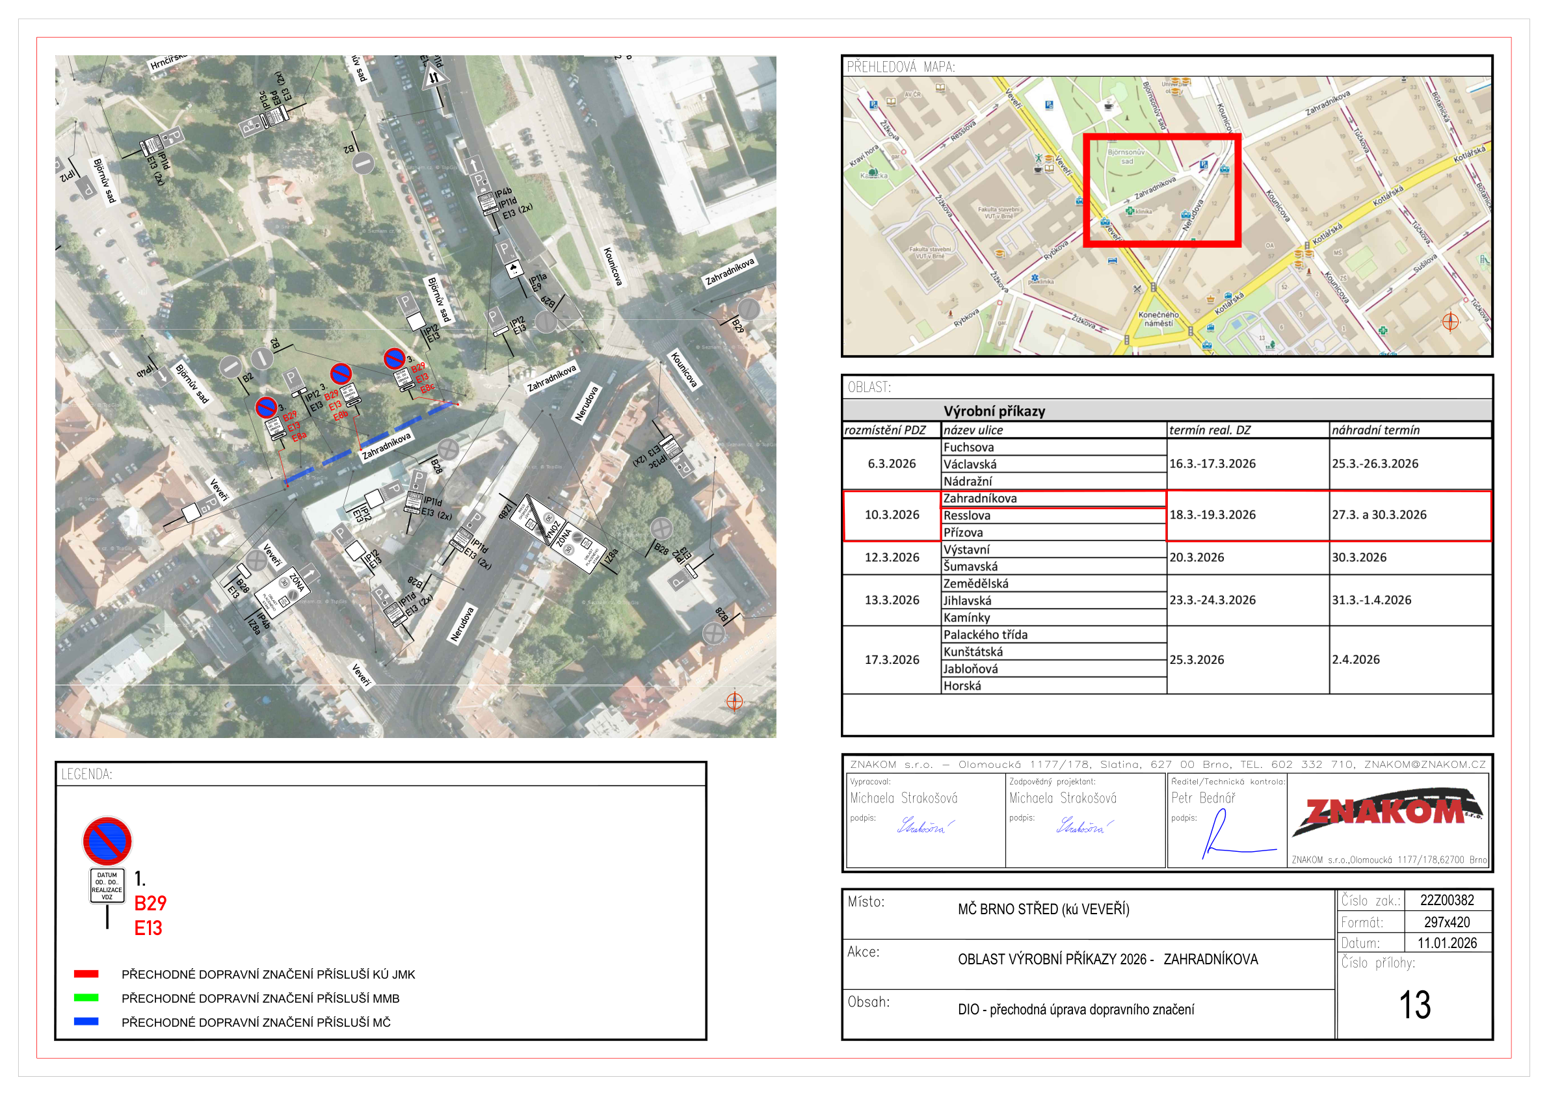Click the red legend swatch for KÚ JMK
The height and width of the screenshot is (1095, 1549).
tap(86, 973)
